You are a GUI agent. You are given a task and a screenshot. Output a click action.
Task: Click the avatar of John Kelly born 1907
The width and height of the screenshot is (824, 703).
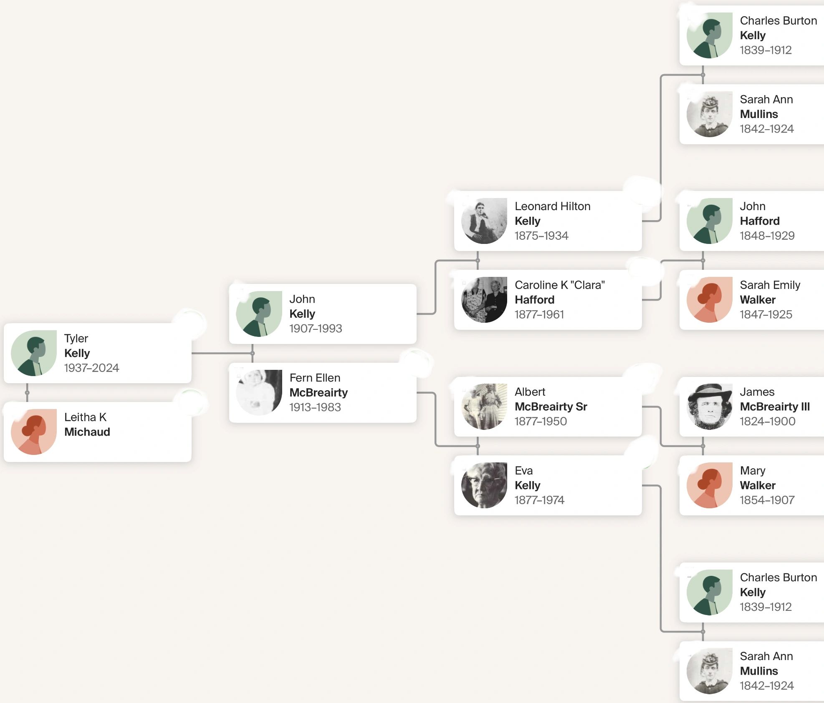(x=259, y=314)
